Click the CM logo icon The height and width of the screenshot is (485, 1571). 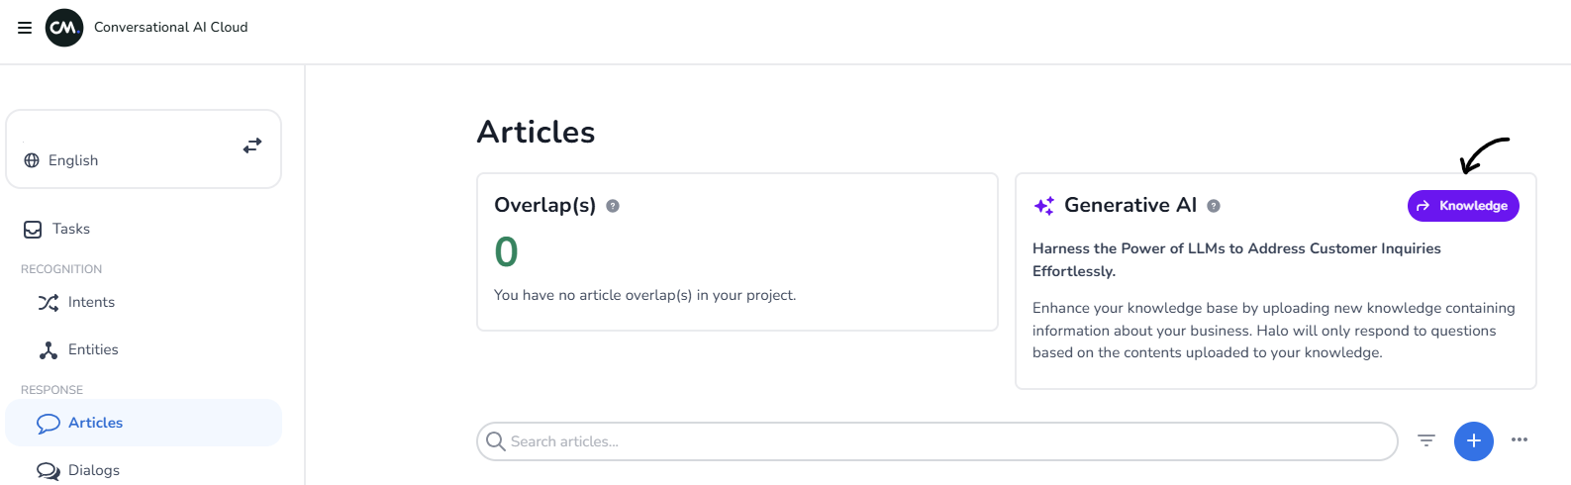coord(64,28)
